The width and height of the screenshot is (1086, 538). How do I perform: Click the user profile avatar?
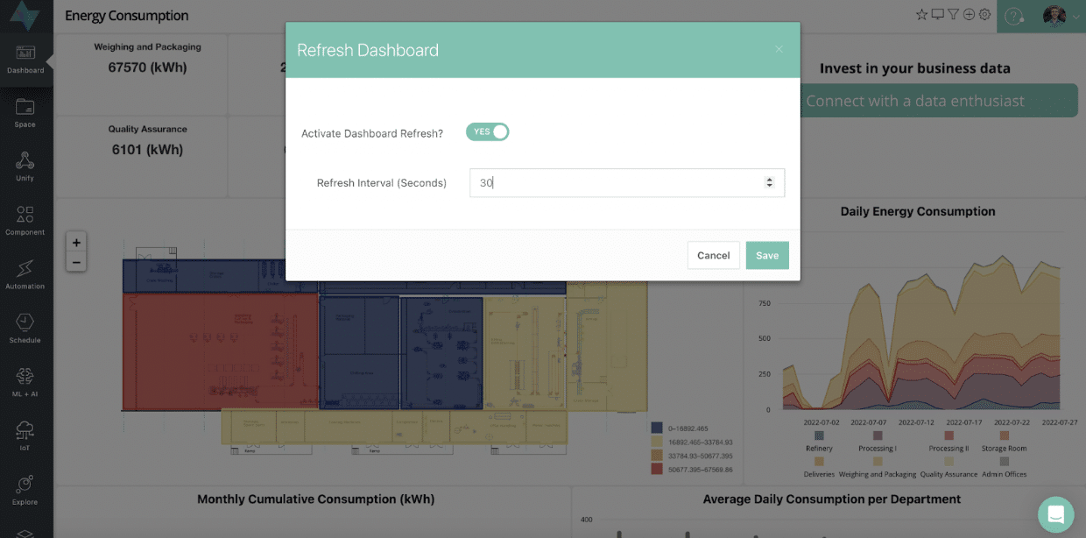pyautogui.click(x=1054, y=16)
